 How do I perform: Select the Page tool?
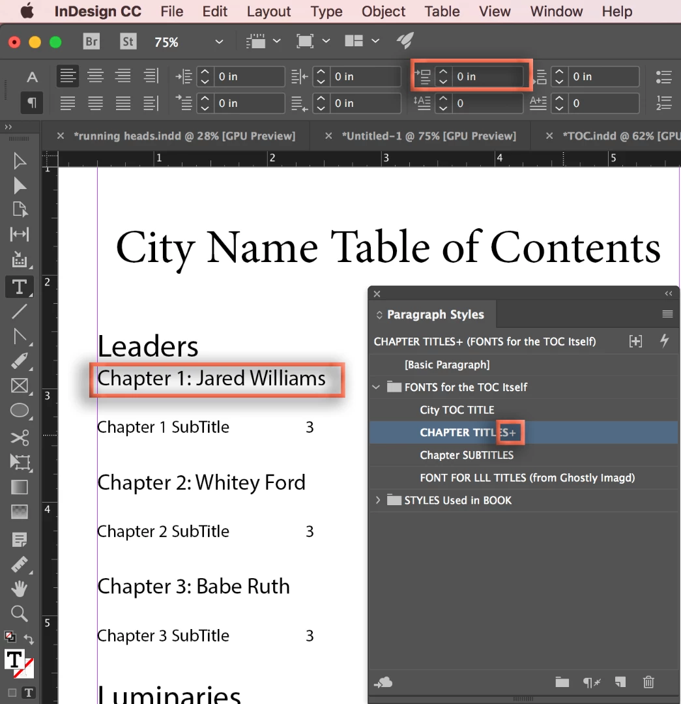tap(20, 210)
